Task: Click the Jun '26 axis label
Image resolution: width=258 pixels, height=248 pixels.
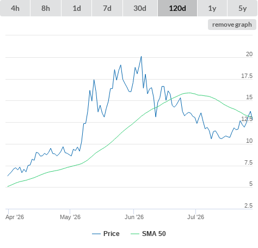Action: point(134,217)
